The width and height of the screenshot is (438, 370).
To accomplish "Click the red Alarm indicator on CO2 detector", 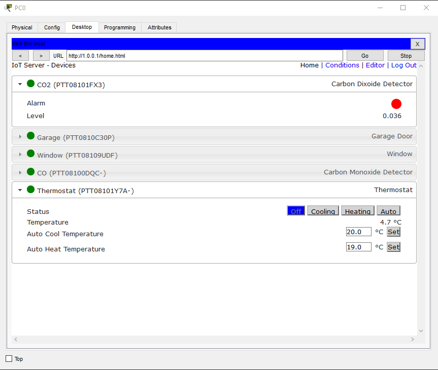I will [x=396, y=103].
